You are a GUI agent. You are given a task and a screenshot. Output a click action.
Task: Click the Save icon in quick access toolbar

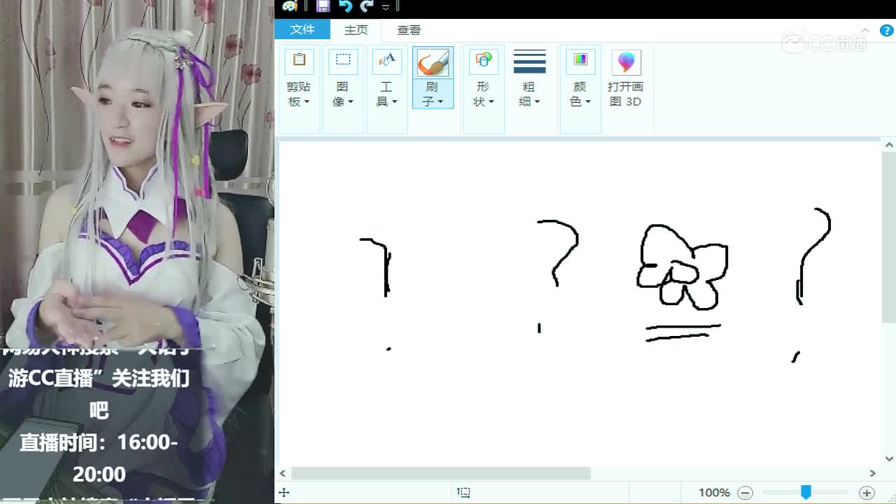(323, 6)
